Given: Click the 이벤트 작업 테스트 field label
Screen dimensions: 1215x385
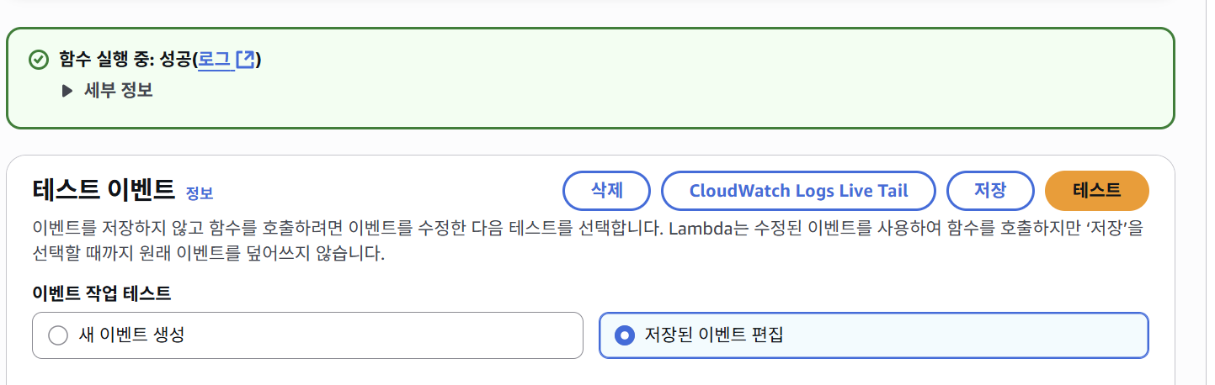Looking at the screenshot, I should point(101,293).
